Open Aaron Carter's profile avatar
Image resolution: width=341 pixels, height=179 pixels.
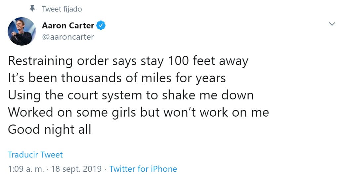[x=21, y=31]
